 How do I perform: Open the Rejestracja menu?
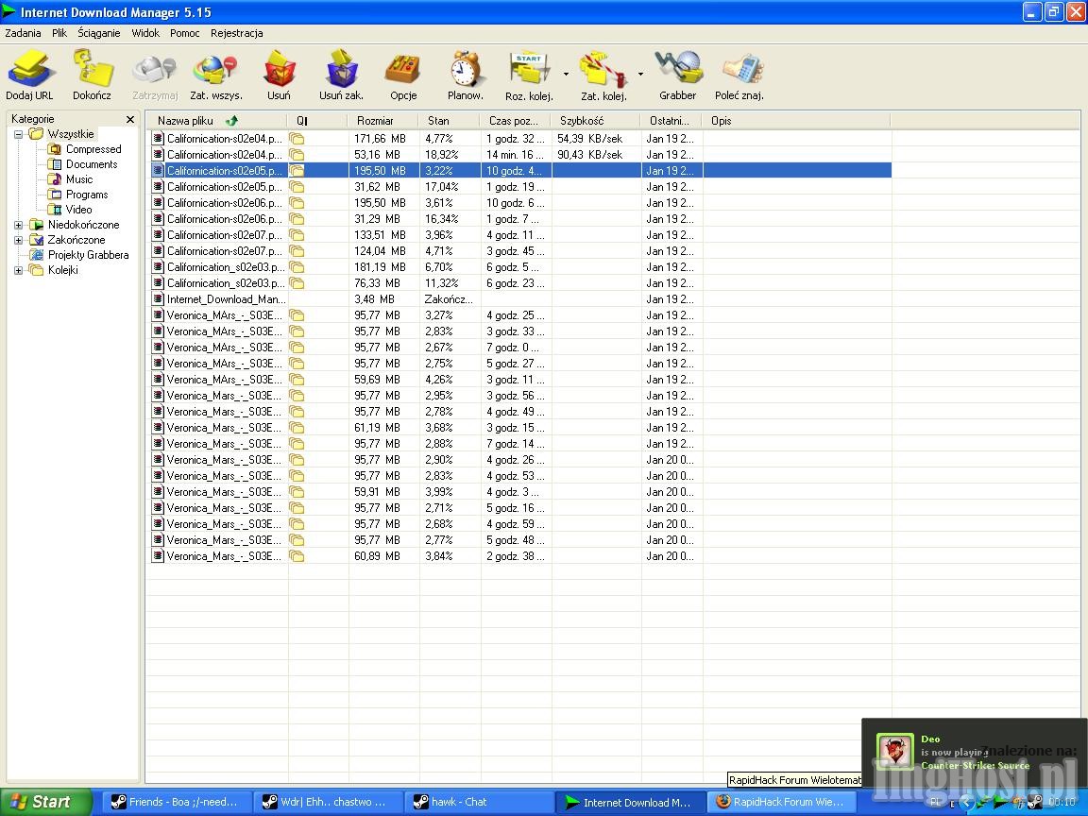[x=237, y=33]
